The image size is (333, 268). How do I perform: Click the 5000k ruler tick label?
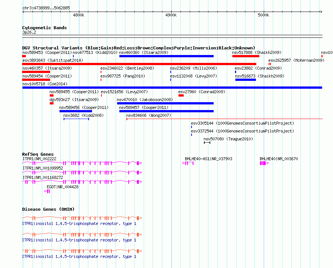point(263,15)
